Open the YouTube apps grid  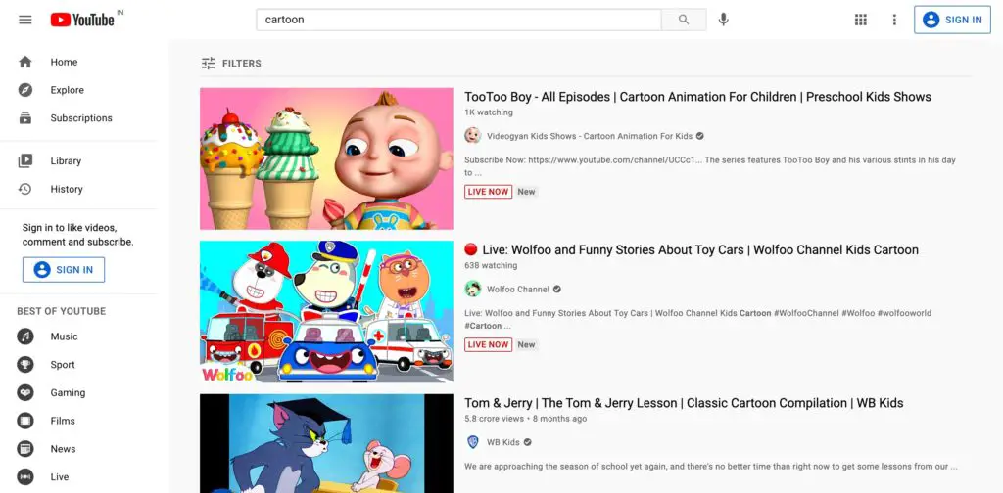[x=861, y=20]
